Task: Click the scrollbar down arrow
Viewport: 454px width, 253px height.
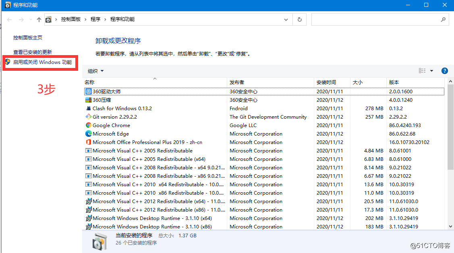Action: coord(450,226)
